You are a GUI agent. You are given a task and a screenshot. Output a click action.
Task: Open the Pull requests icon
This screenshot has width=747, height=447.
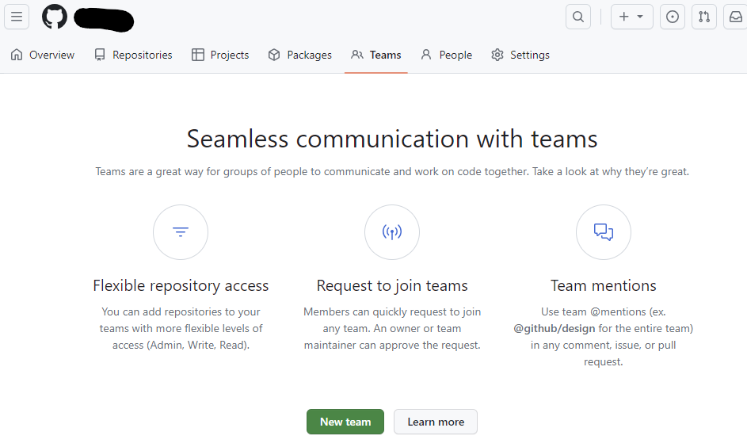(x=704, y=17)
